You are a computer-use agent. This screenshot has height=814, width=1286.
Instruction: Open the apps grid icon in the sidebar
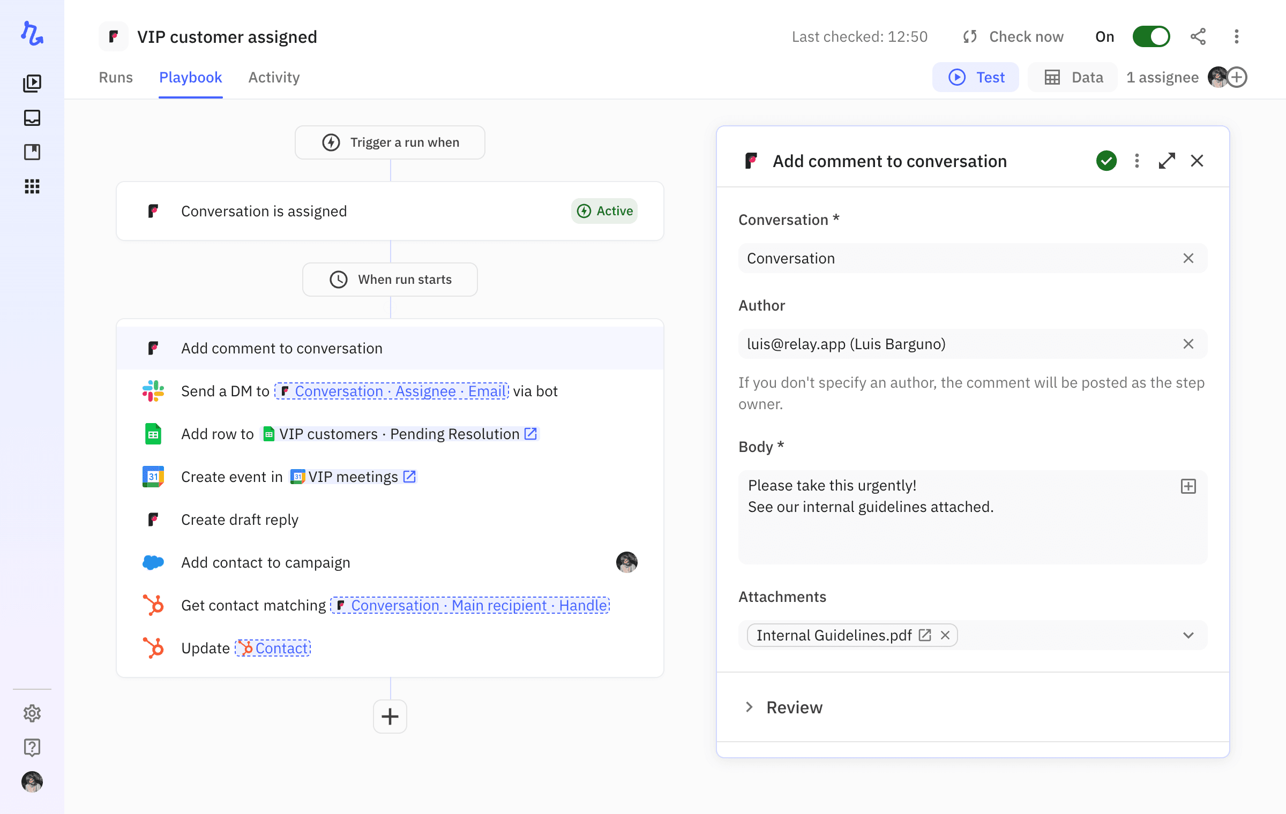point(32,186)
